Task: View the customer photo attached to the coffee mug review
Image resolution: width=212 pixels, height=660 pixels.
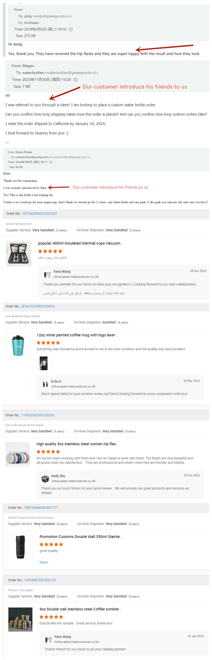Action: click(x=44, y=363)
